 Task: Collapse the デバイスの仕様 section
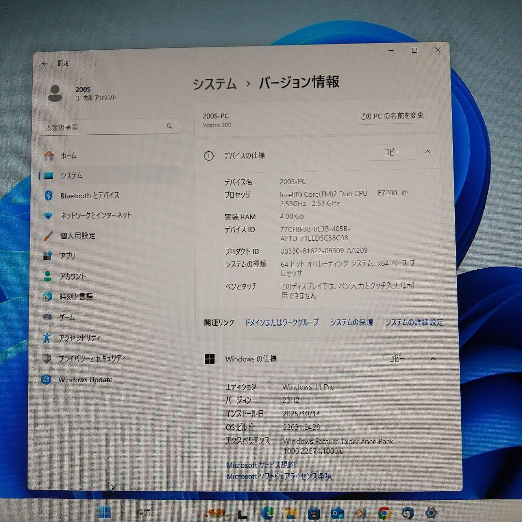[427, 152]
